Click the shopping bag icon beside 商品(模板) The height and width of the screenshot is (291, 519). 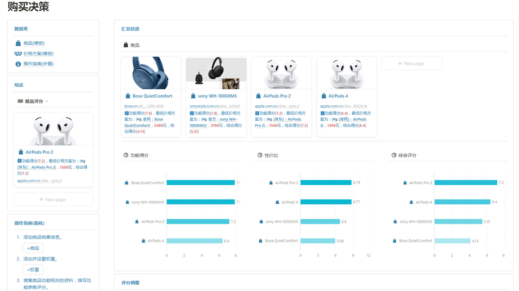[x=18, y=43]
